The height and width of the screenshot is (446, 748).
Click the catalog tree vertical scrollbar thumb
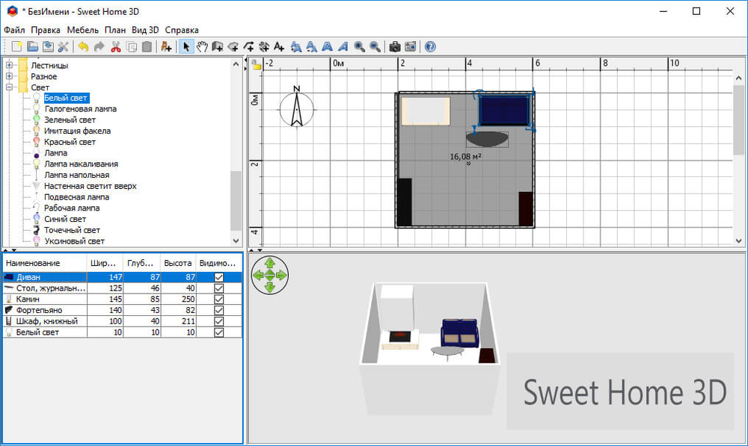point(236,200)
